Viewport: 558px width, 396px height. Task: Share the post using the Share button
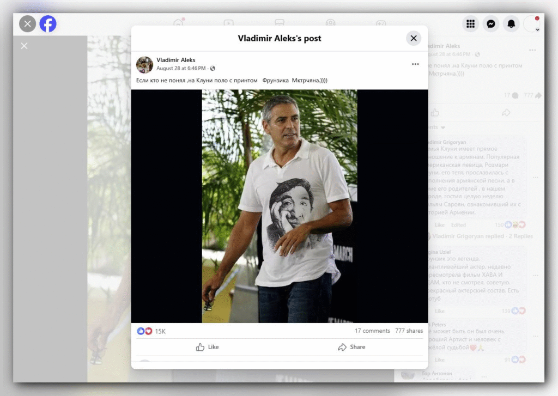(351, 347)
